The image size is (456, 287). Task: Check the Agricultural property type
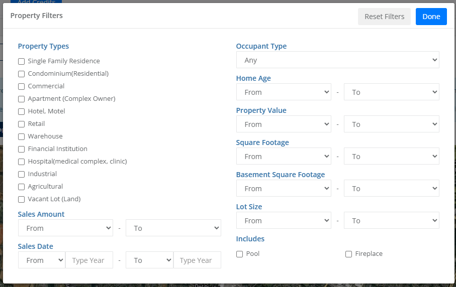click(x=21, y=187)
